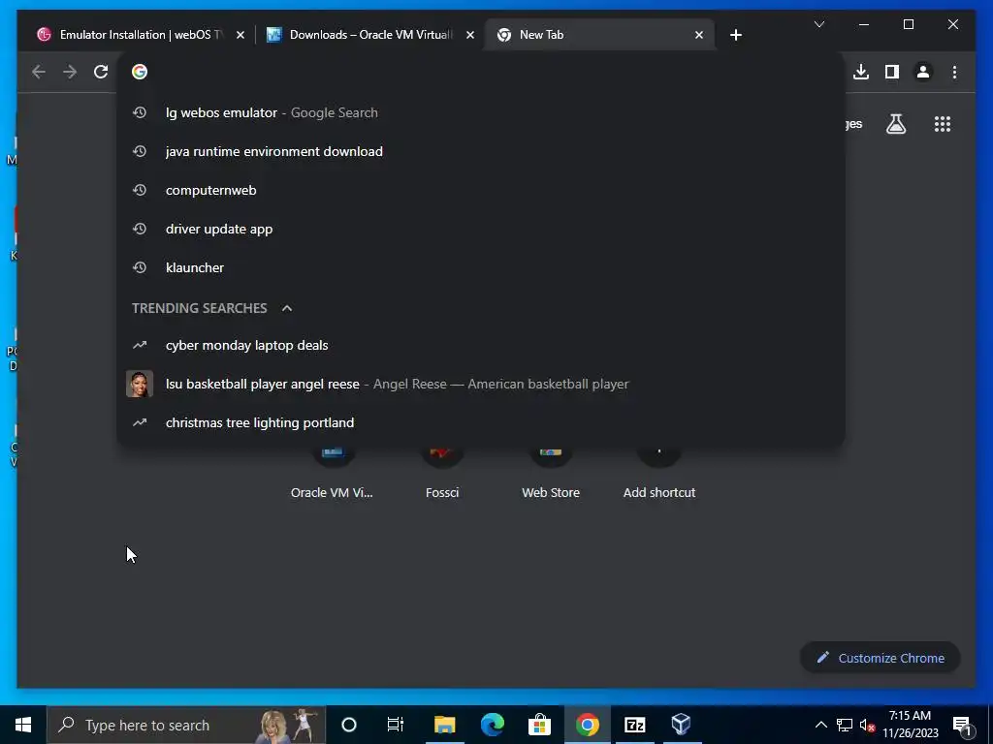This screenshot has width=993, height=744.
Task: Select 'driver update app' suggestion
Action: [481, 229]
